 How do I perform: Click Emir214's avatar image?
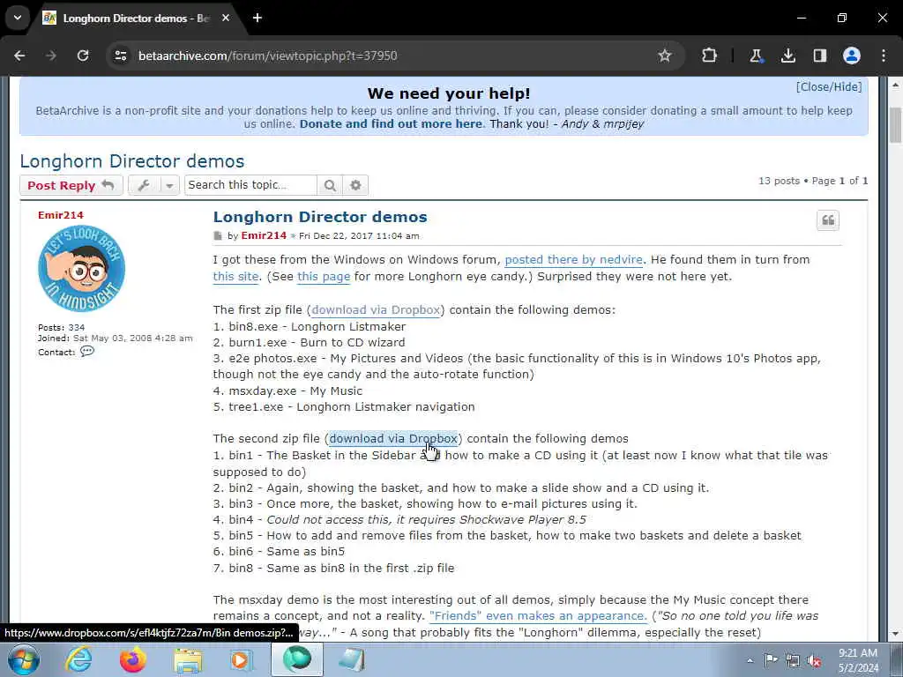[81, 268]
